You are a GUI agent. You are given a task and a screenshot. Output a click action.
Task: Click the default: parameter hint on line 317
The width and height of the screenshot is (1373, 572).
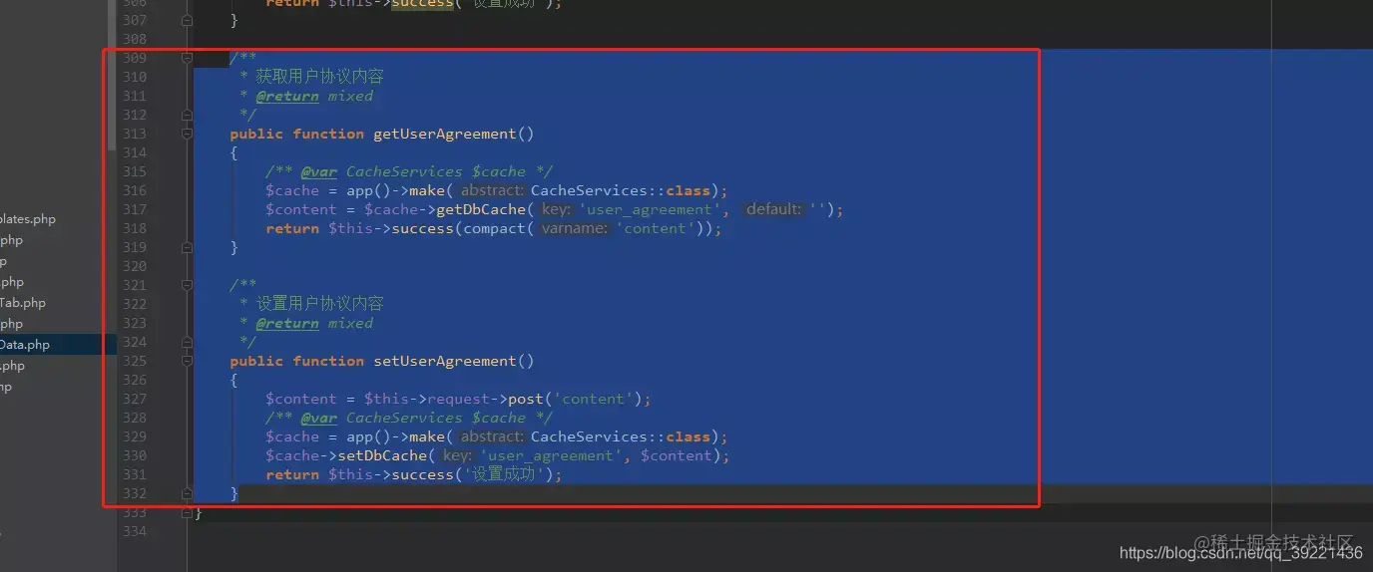[774, 209]
